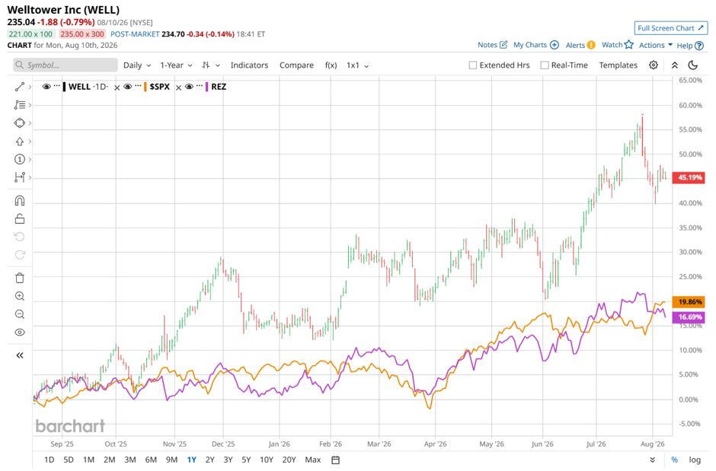Screen dimensions: 716x471
Task: Open the Compare menu
Action: click(296, 65)
